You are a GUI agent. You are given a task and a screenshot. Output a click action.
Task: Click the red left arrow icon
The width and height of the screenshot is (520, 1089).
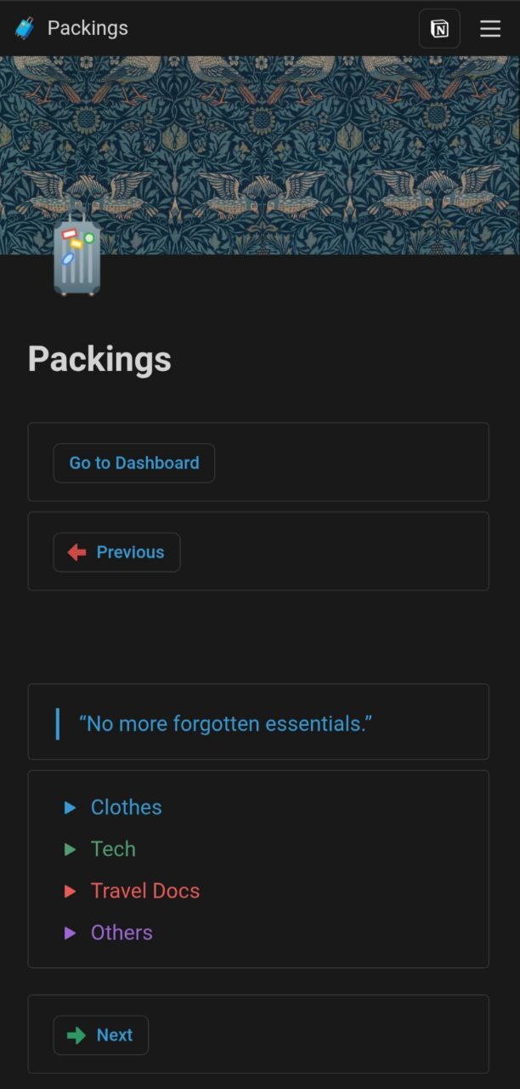76,552
